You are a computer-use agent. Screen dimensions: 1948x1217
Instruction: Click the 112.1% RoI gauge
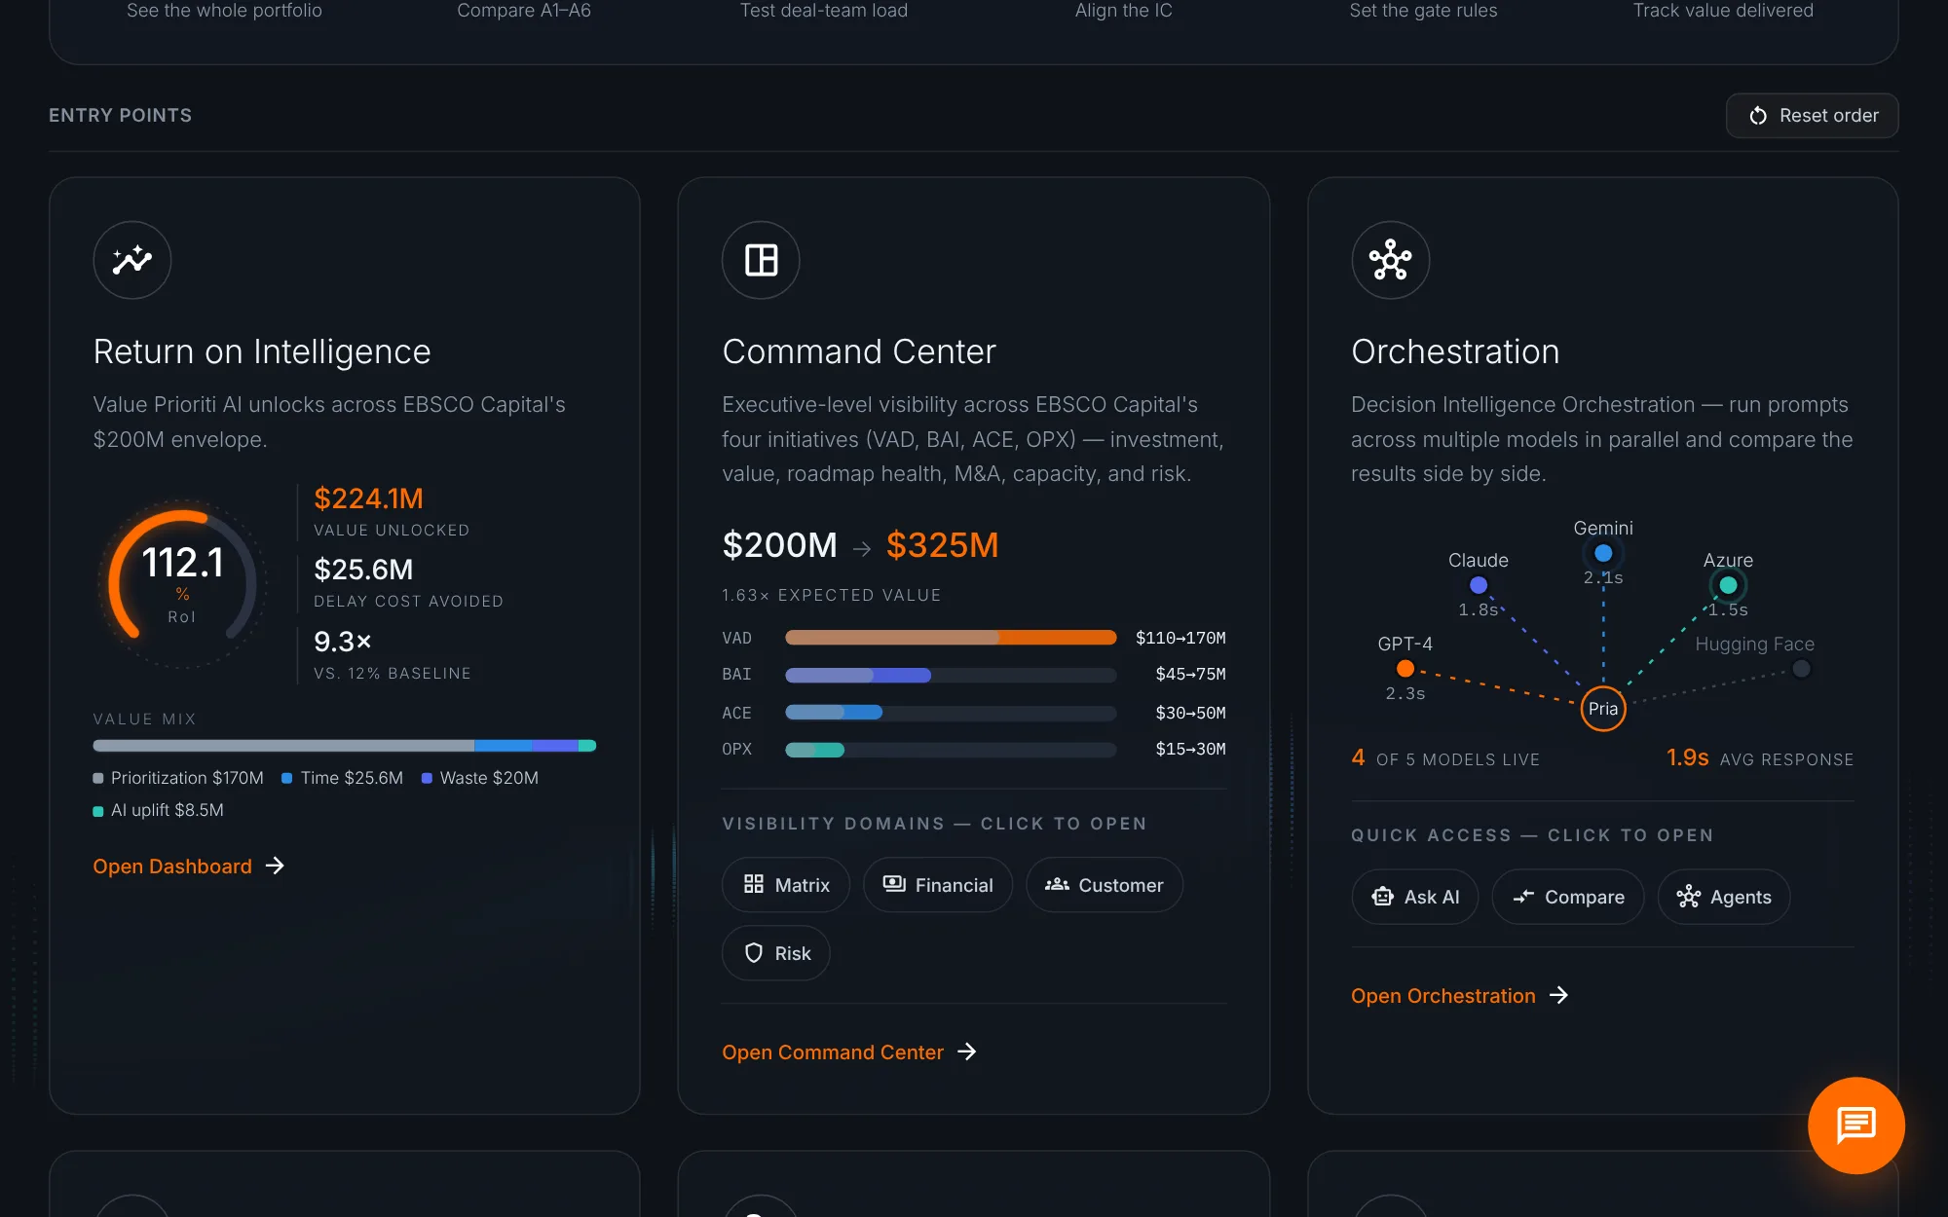coord(183,583)
